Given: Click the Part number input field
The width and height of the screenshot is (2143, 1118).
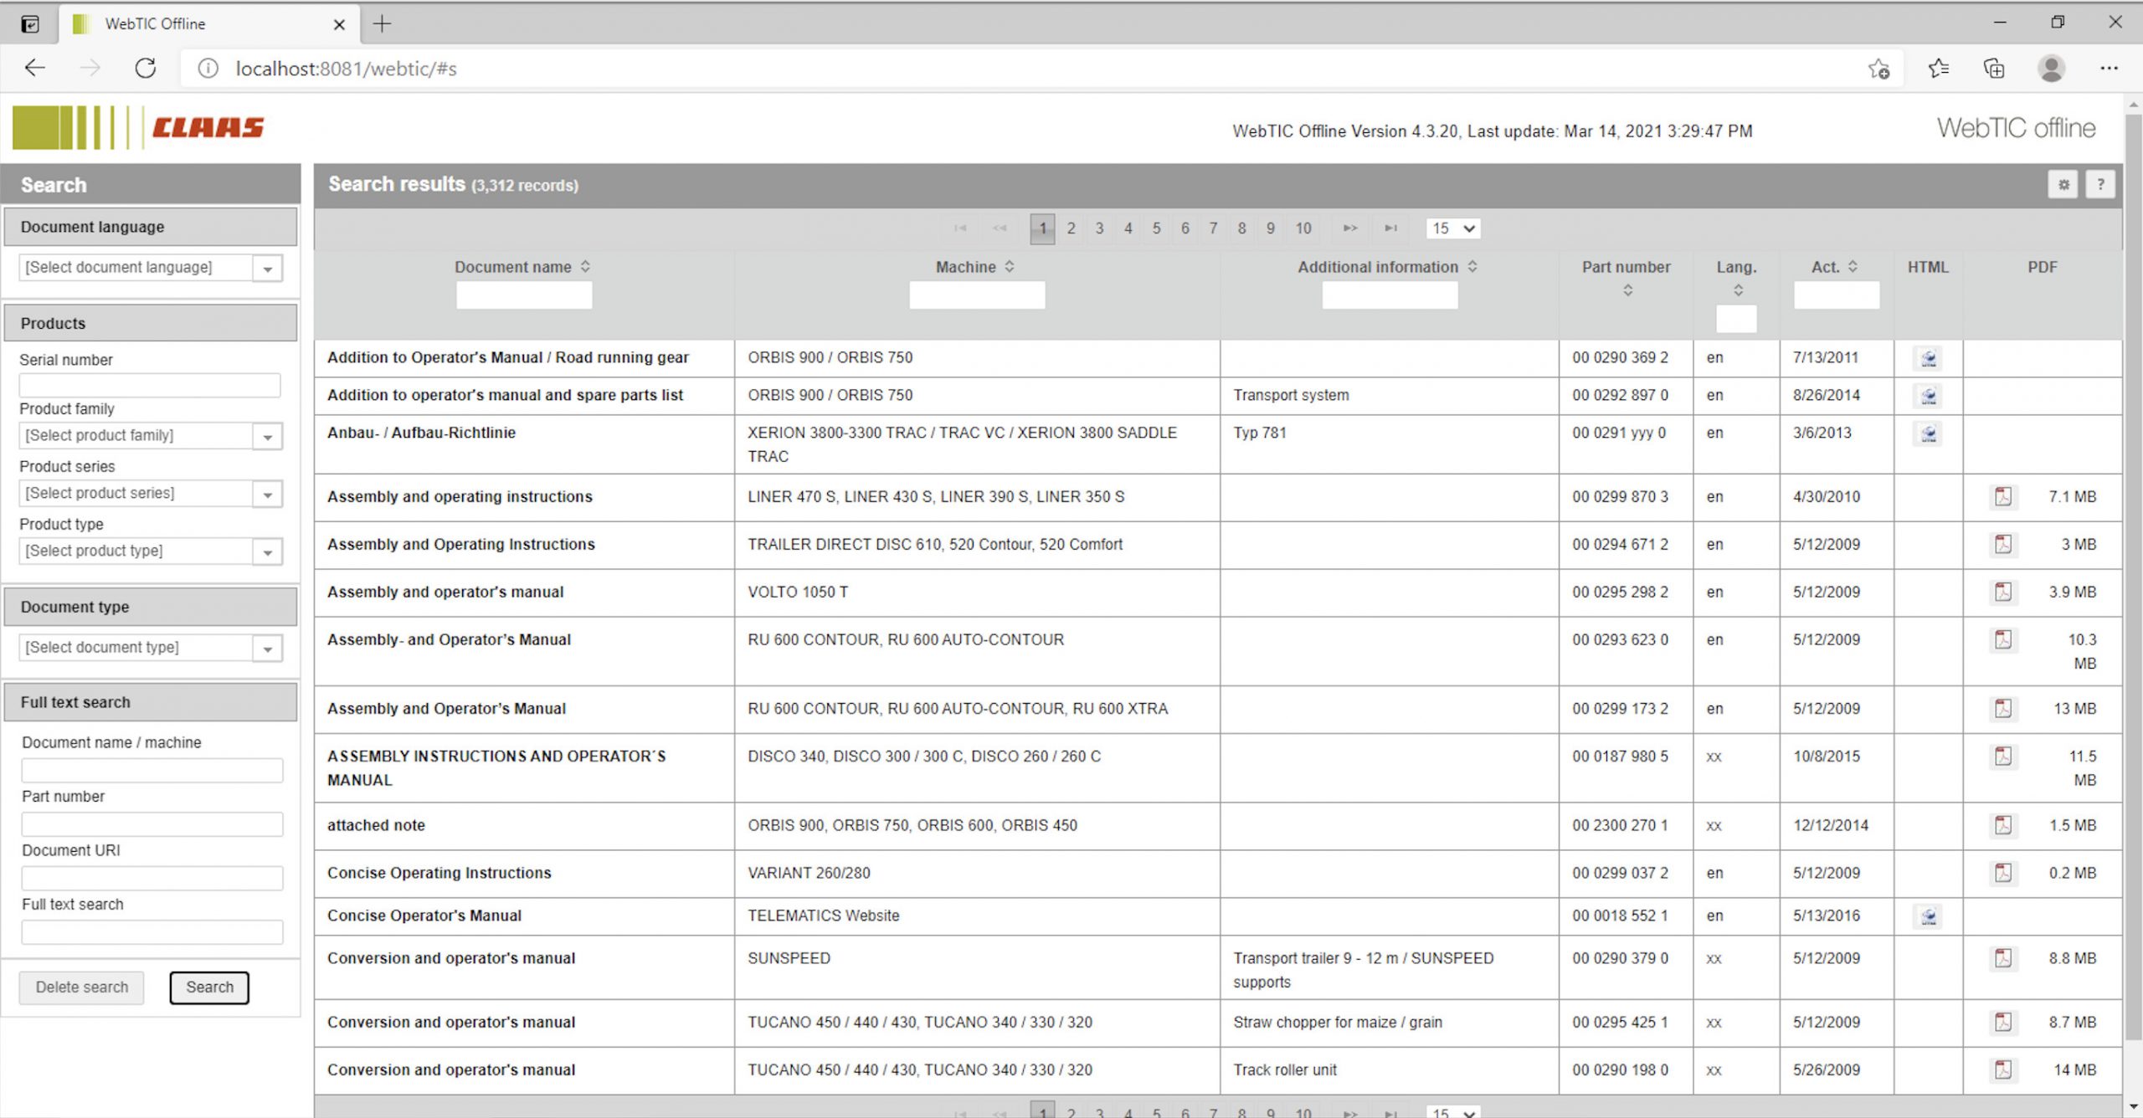Looking at the screenshot, I should [152, 824].
